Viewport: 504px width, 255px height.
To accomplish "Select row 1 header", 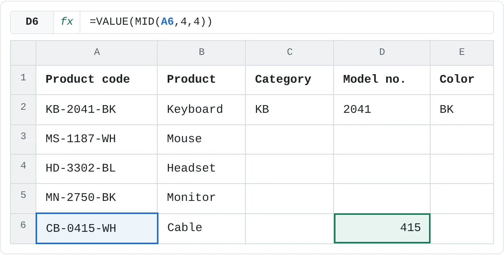I will [x=23, y=80].
